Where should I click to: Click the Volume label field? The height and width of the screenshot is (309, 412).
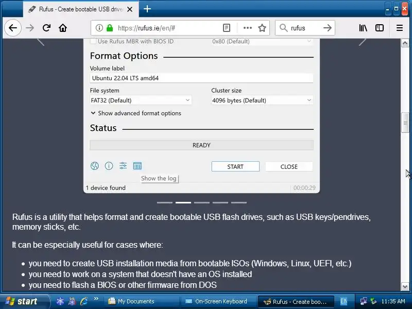(201, 78)
